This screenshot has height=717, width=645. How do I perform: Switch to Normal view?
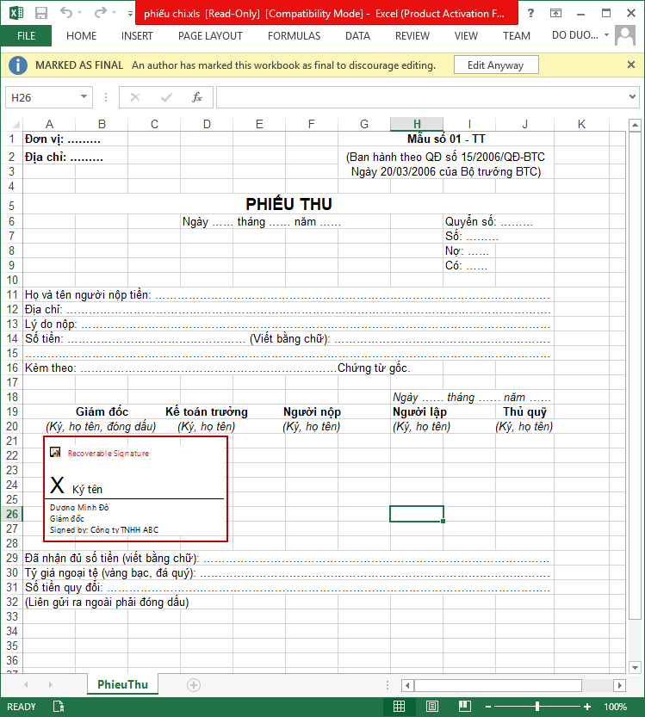(399, 707)
